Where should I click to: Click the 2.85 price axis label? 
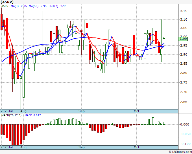coord(184,63)
